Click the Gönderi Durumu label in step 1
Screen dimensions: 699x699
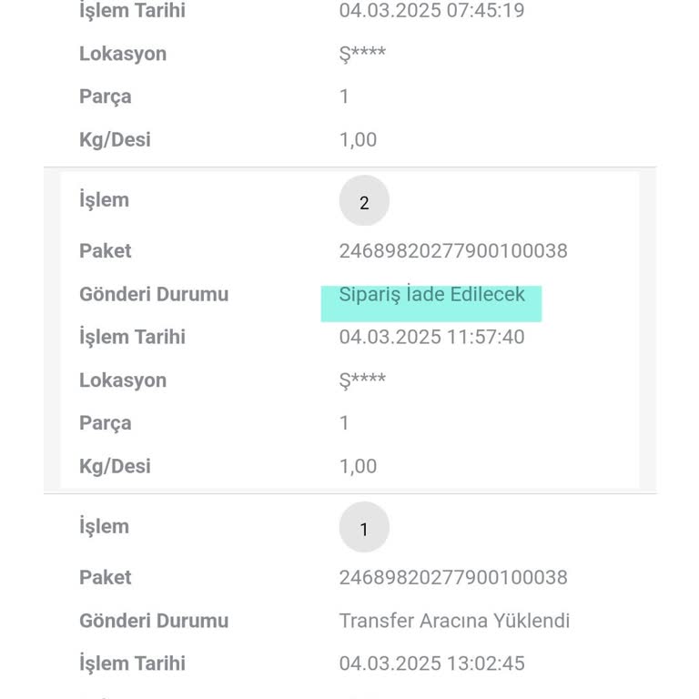coord(154,621)
